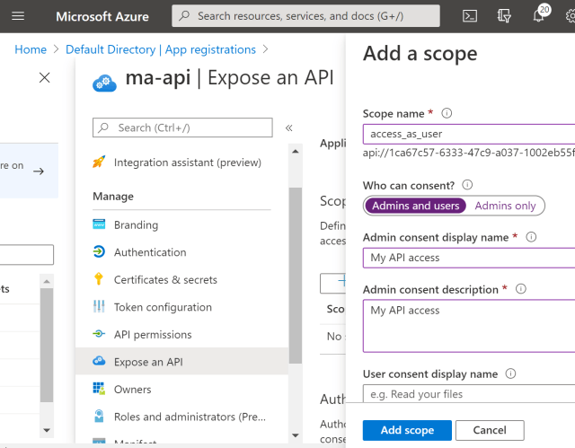Cancel adding the scope
Screen dimensions: 575x448
490,430
